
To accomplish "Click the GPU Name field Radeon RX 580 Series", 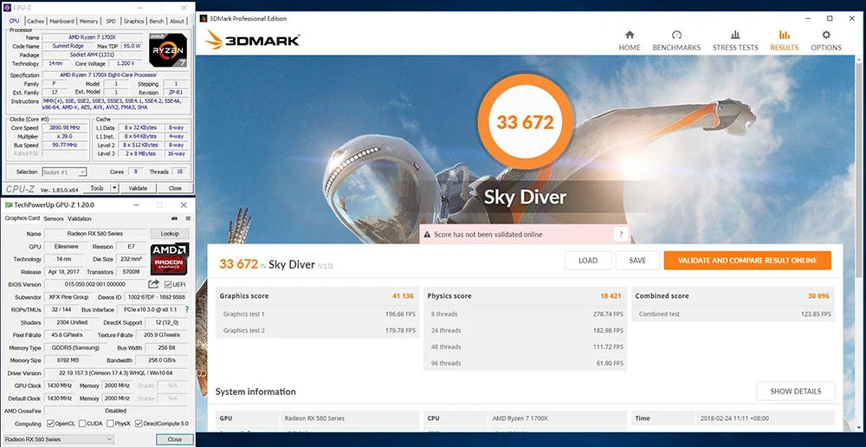I will [x=95, y=234].
